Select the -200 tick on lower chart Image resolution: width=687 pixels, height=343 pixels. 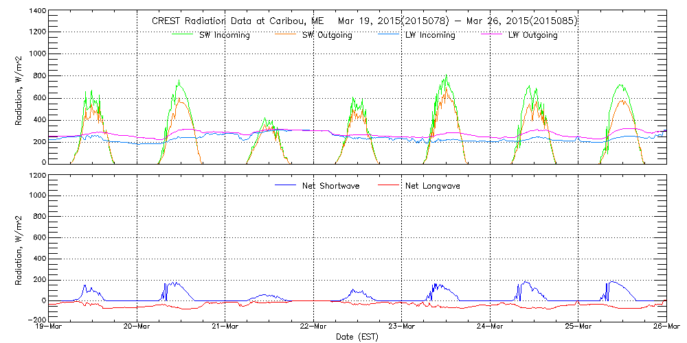coord(36,320)
